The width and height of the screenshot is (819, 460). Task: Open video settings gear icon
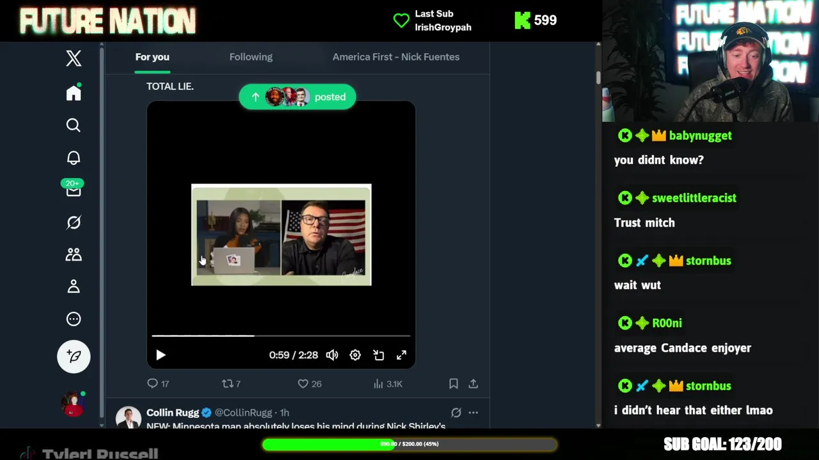pos(355,355)
